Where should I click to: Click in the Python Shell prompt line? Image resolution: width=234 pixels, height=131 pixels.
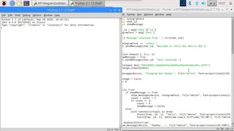(x=60, y=28)
